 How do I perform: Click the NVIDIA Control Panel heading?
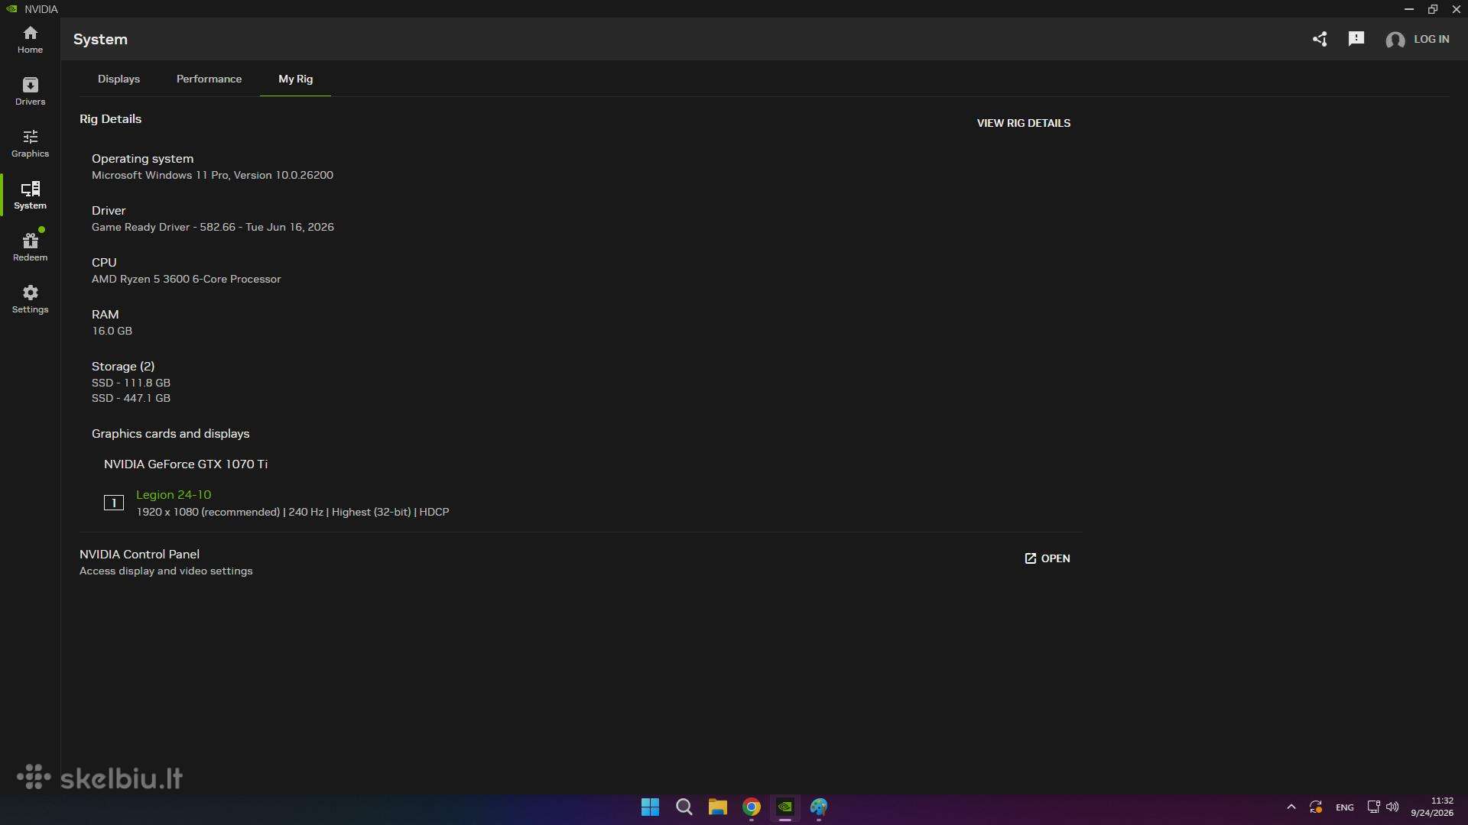[x=139, y=555]
